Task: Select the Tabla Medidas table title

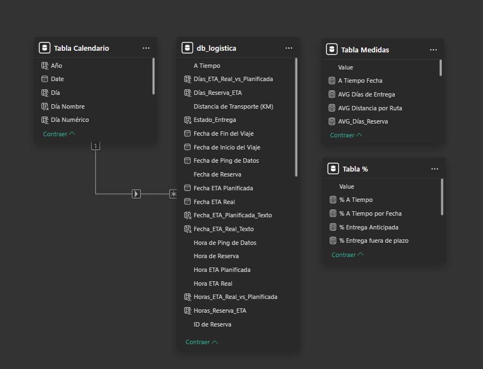Action: click(x=365, y=50)
